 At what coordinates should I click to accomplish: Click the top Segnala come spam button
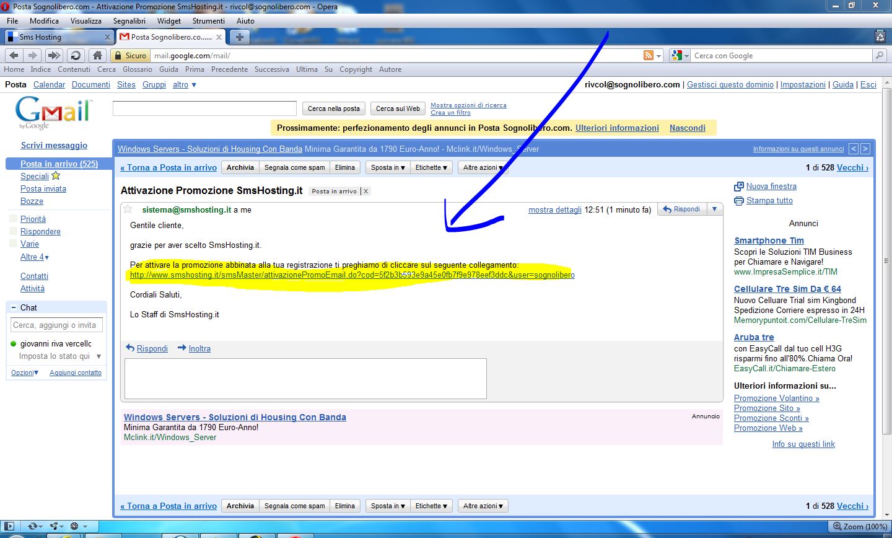(x=294, y=167)
